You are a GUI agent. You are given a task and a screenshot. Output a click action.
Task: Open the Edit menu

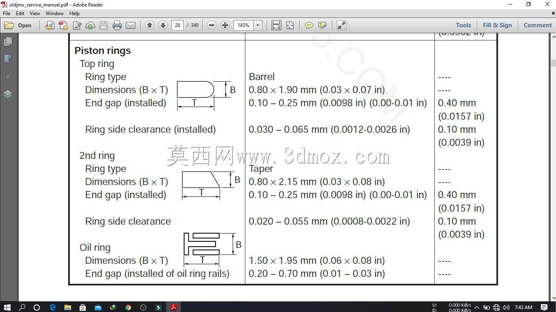click(20, 13)
